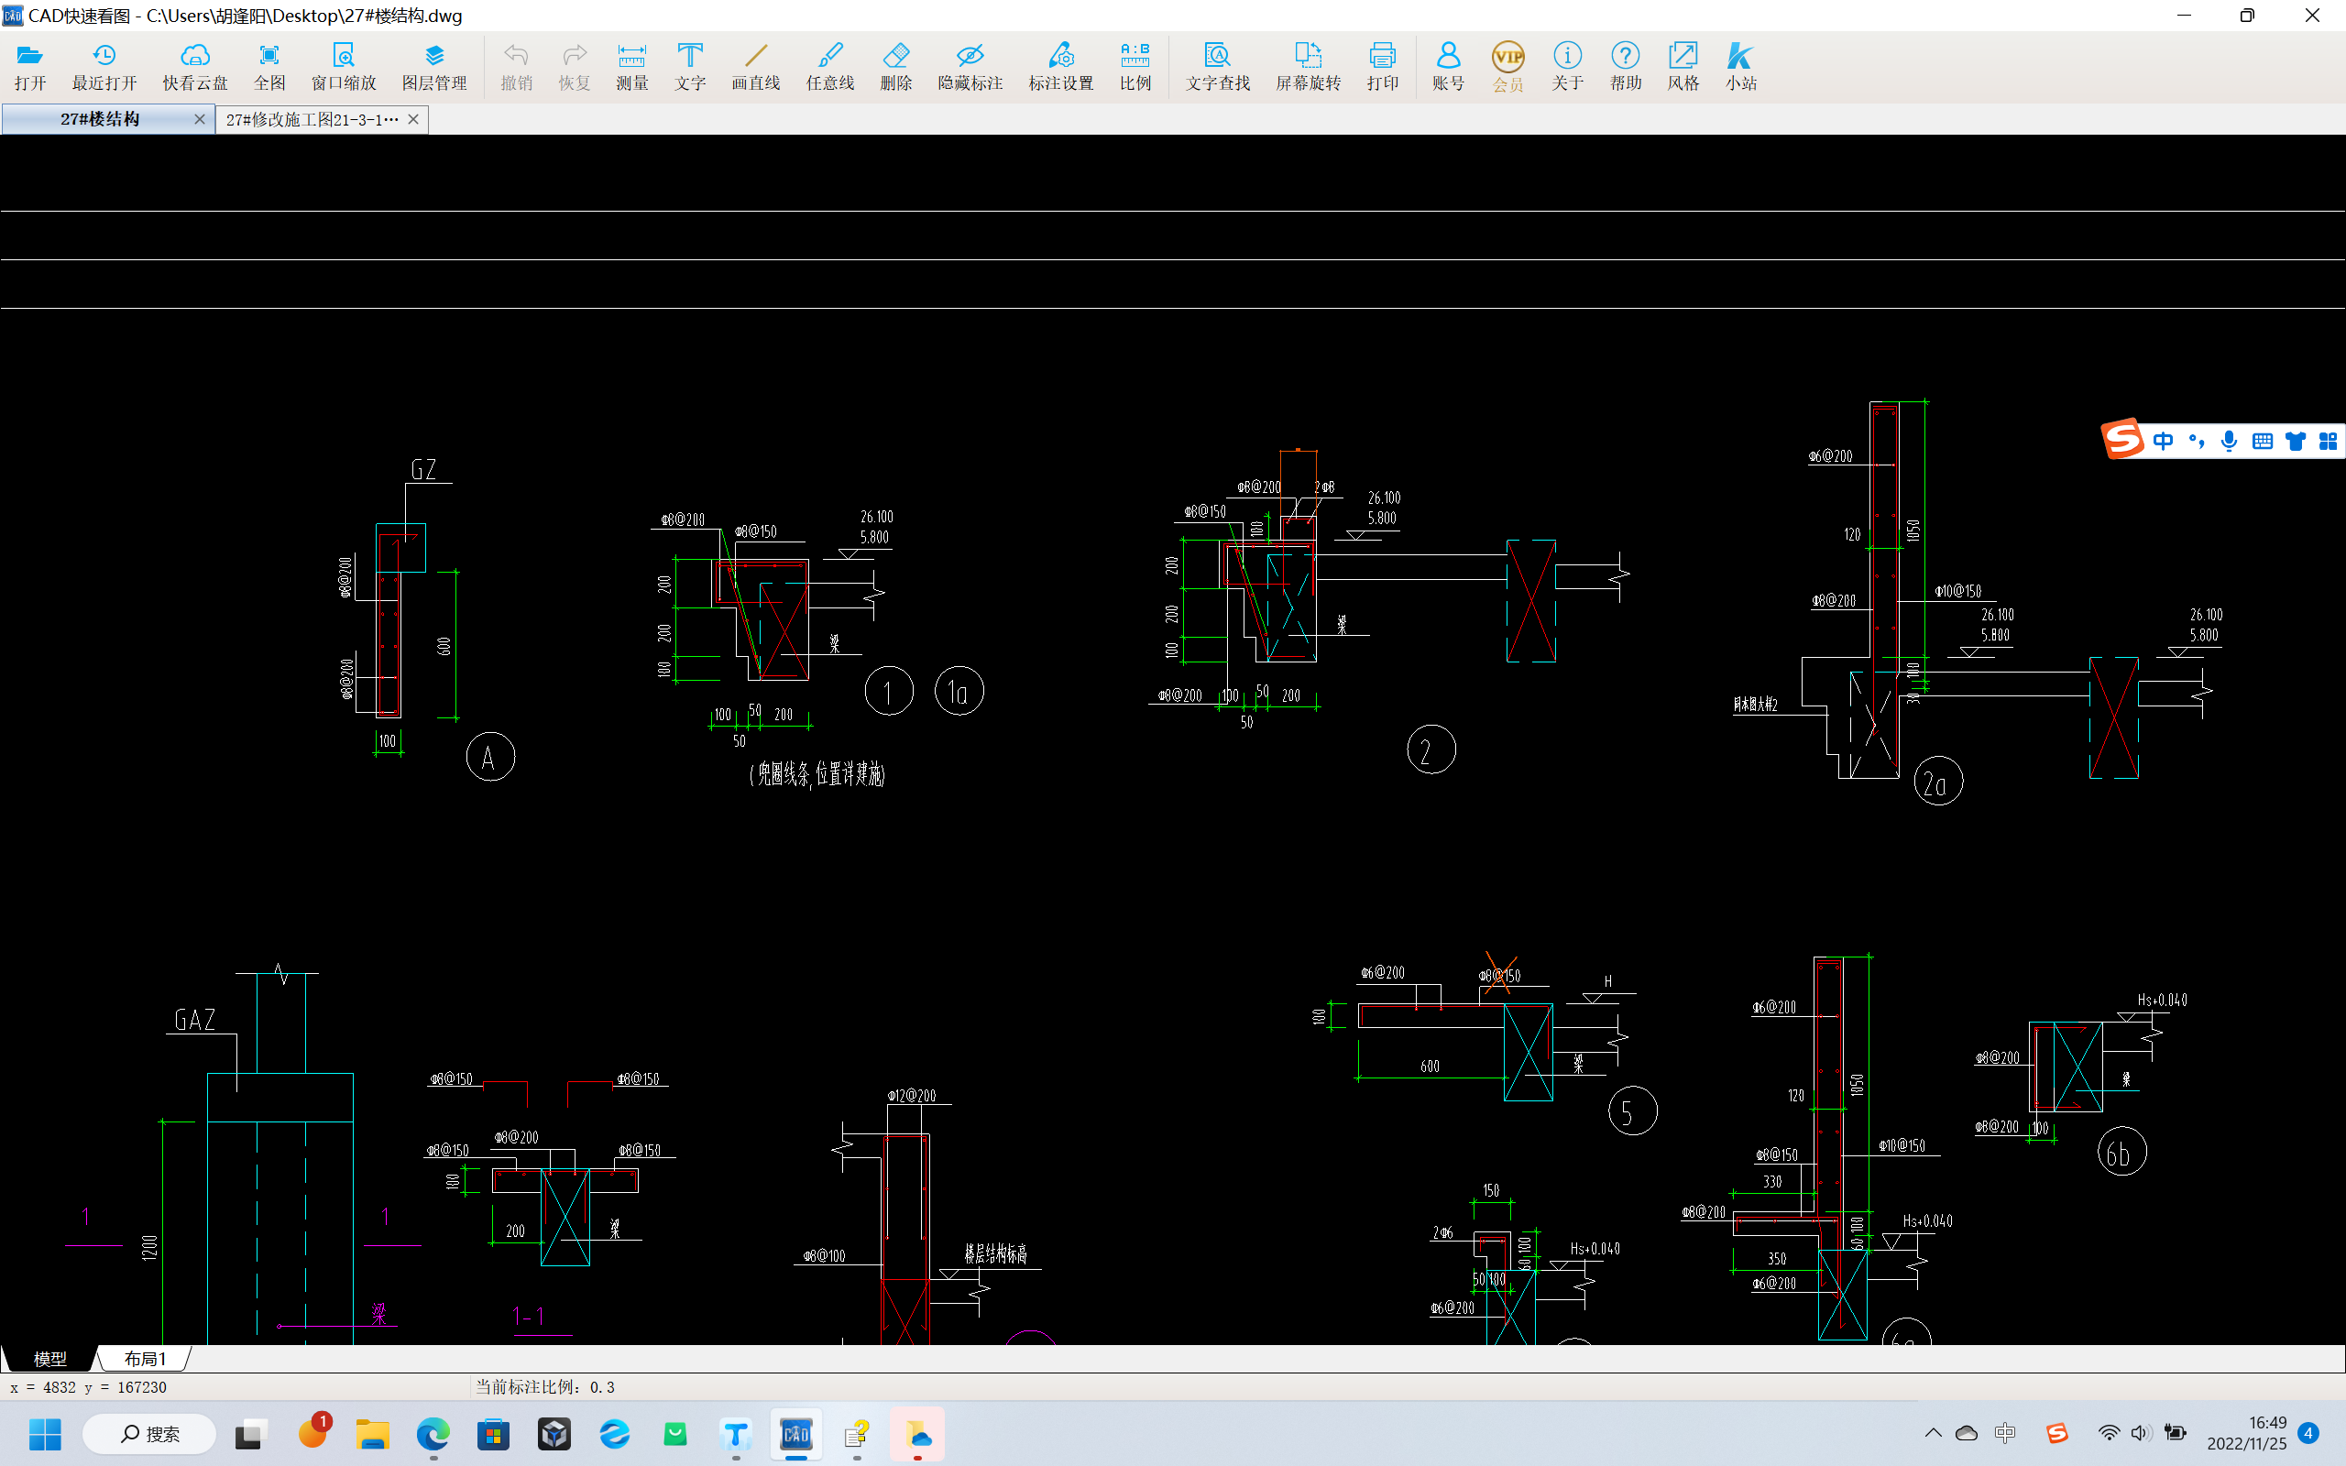Close the 27#楼结构 document tab
The image size is (2346, 1466).
(200, 119)
